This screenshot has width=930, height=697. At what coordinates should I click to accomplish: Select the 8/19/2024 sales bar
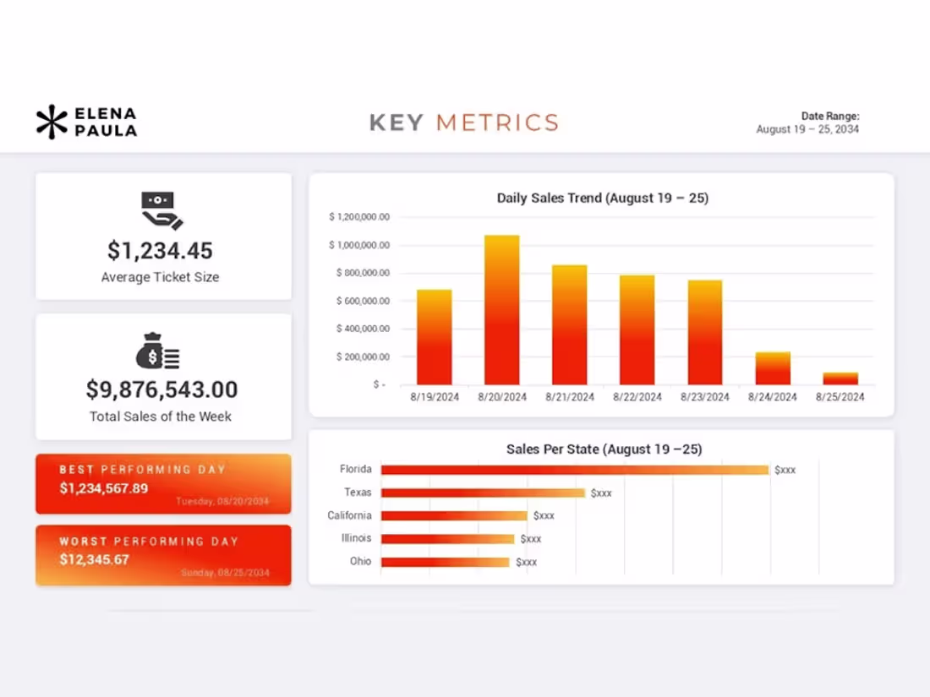tap(435, 336)
